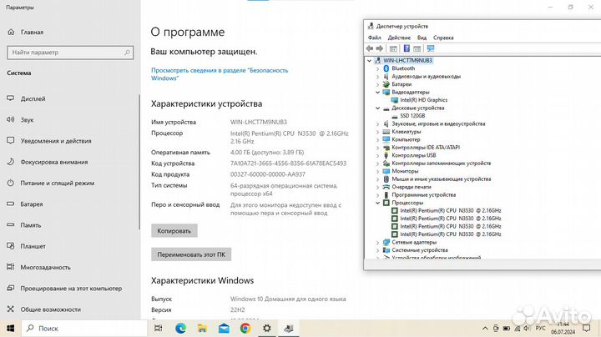Select the Bluetooth icon in device tree
This screenshot has width=601, height=337.
coord(386,68)
